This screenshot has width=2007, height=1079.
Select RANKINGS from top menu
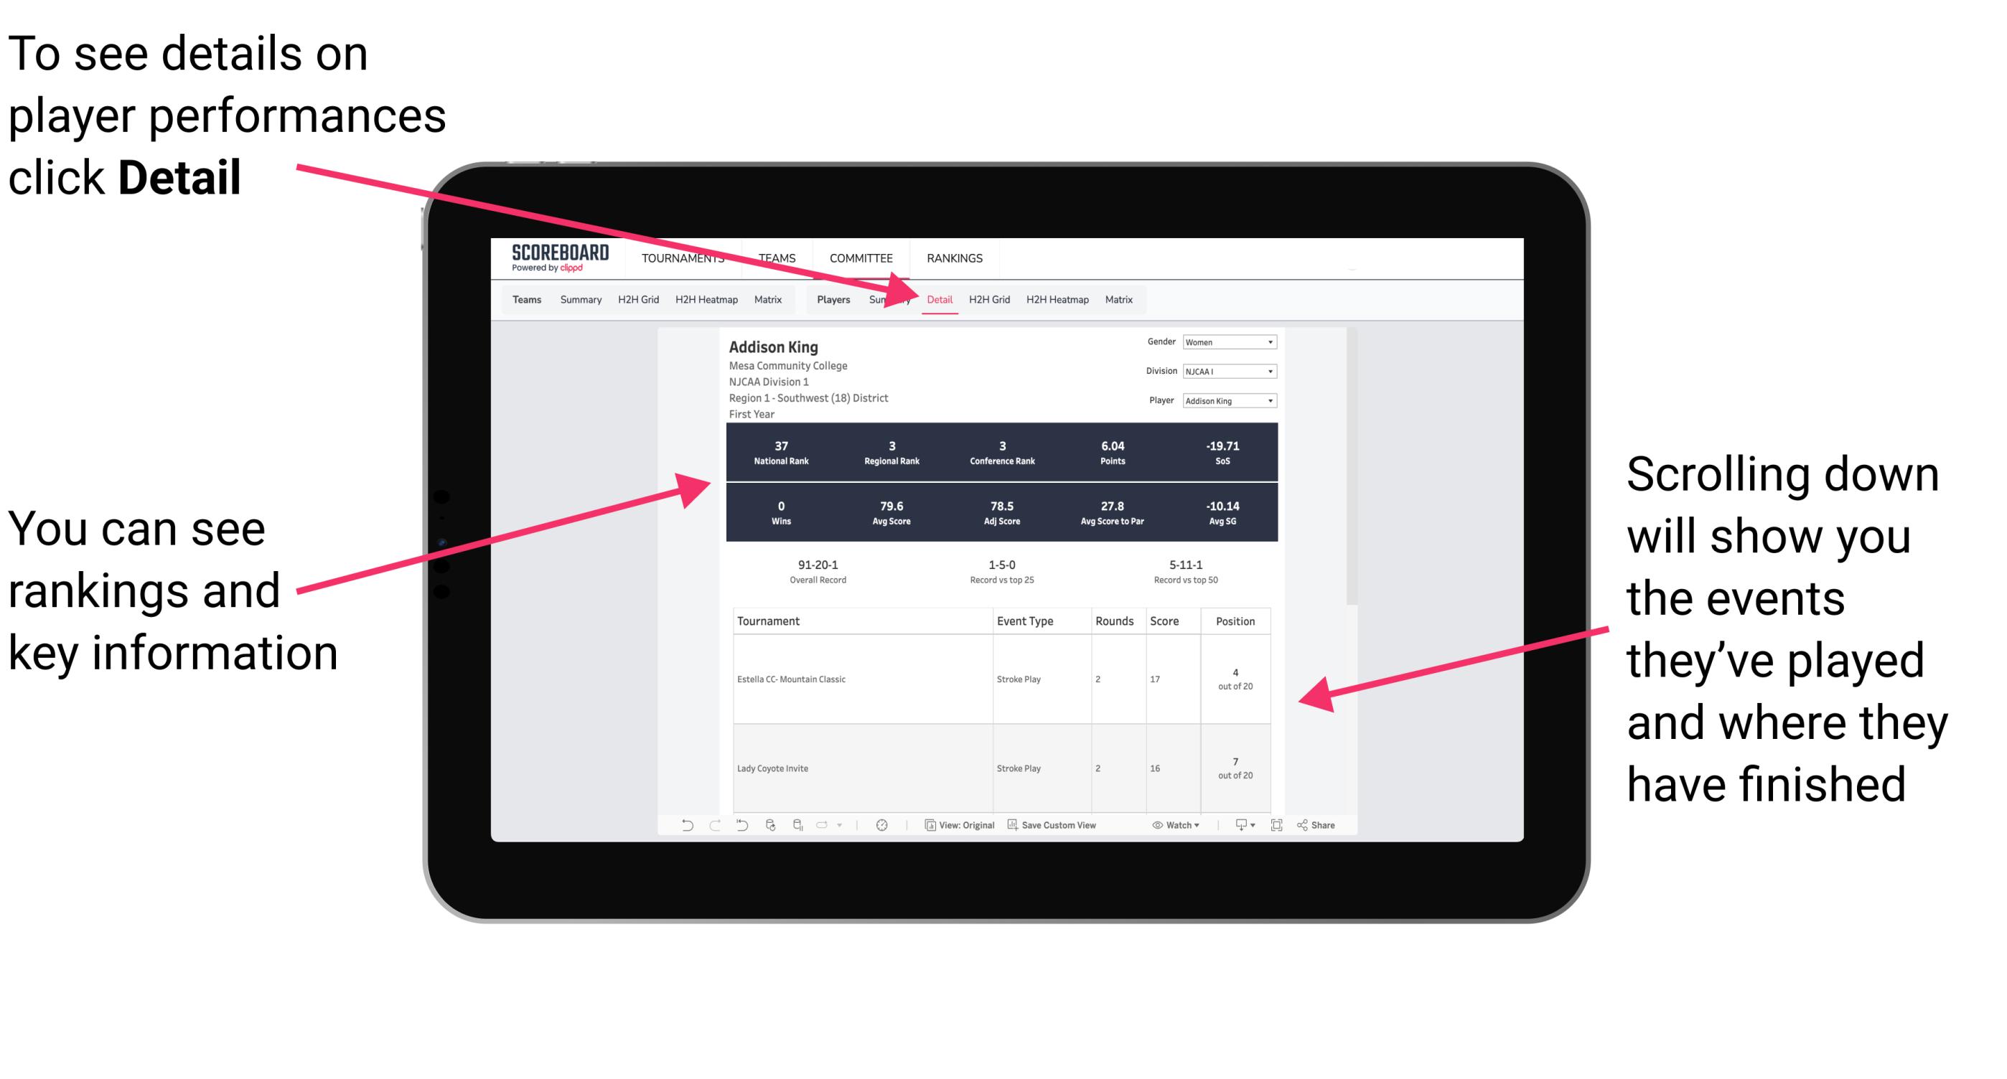(952, 258)
